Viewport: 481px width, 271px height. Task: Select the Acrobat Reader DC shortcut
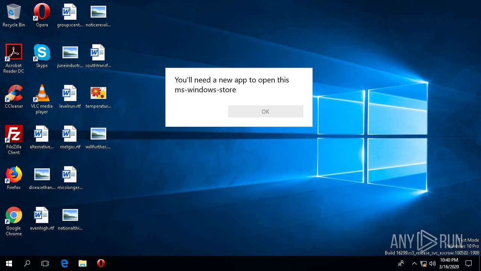tap(14, 58)
